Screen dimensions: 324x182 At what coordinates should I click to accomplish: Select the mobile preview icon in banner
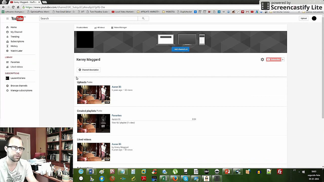(202, 40)
